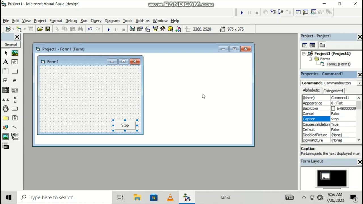Viewport: 363px width, 204px height.
Task: Click Step Into on debug toolbar
Action: point(273,12)
